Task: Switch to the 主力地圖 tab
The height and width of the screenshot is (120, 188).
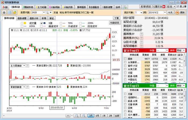Action: click(42, 7)
